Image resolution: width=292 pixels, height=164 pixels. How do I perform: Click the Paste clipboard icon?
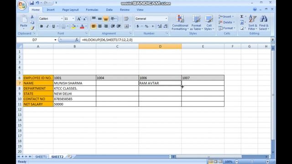pos(24,19)
